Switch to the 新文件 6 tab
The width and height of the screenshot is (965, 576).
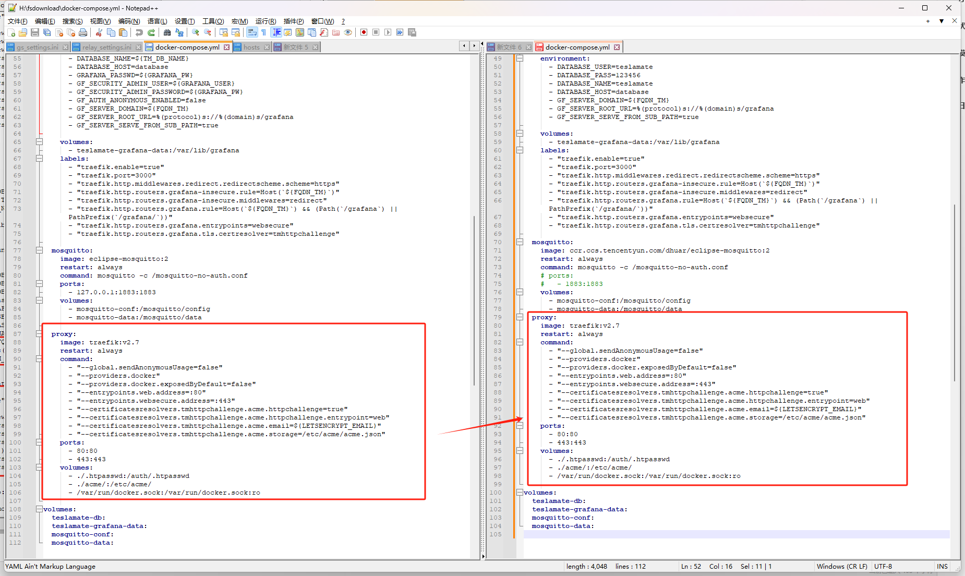(x=509, y=47)
